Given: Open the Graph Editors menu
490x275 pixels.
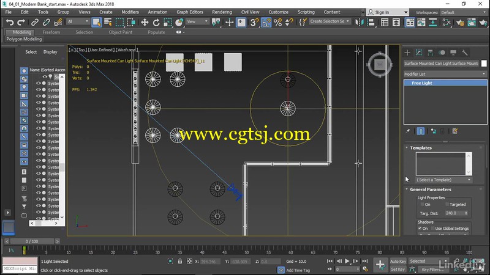Looking at the screenshot, I should pyautogui.click(x=190, y=12).
